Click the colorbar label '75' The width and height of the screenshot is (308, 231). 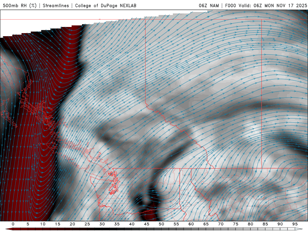pos(236,224)
